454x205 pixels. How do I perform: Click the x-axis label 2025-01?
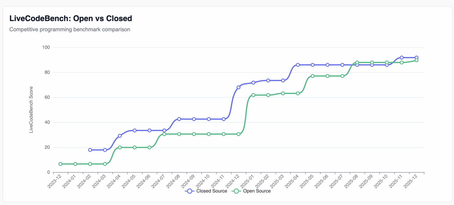[247, 182]
